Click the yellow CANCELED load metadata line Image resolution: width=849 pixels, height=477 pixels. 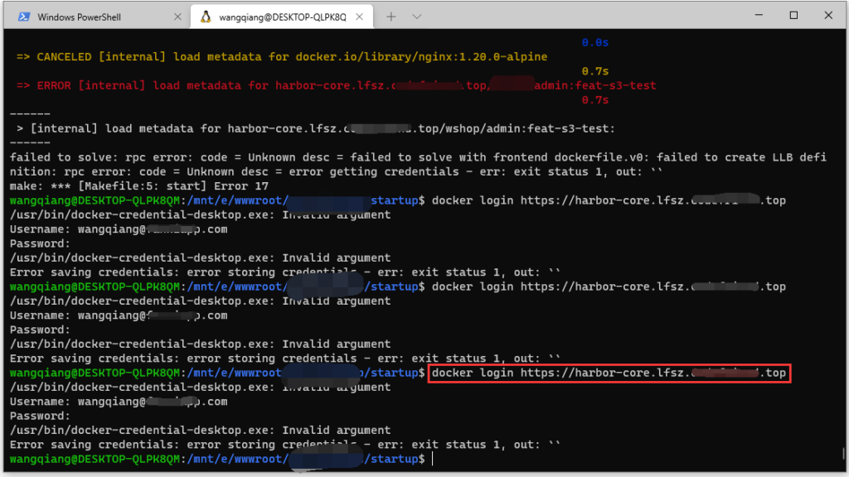point(282,57)
